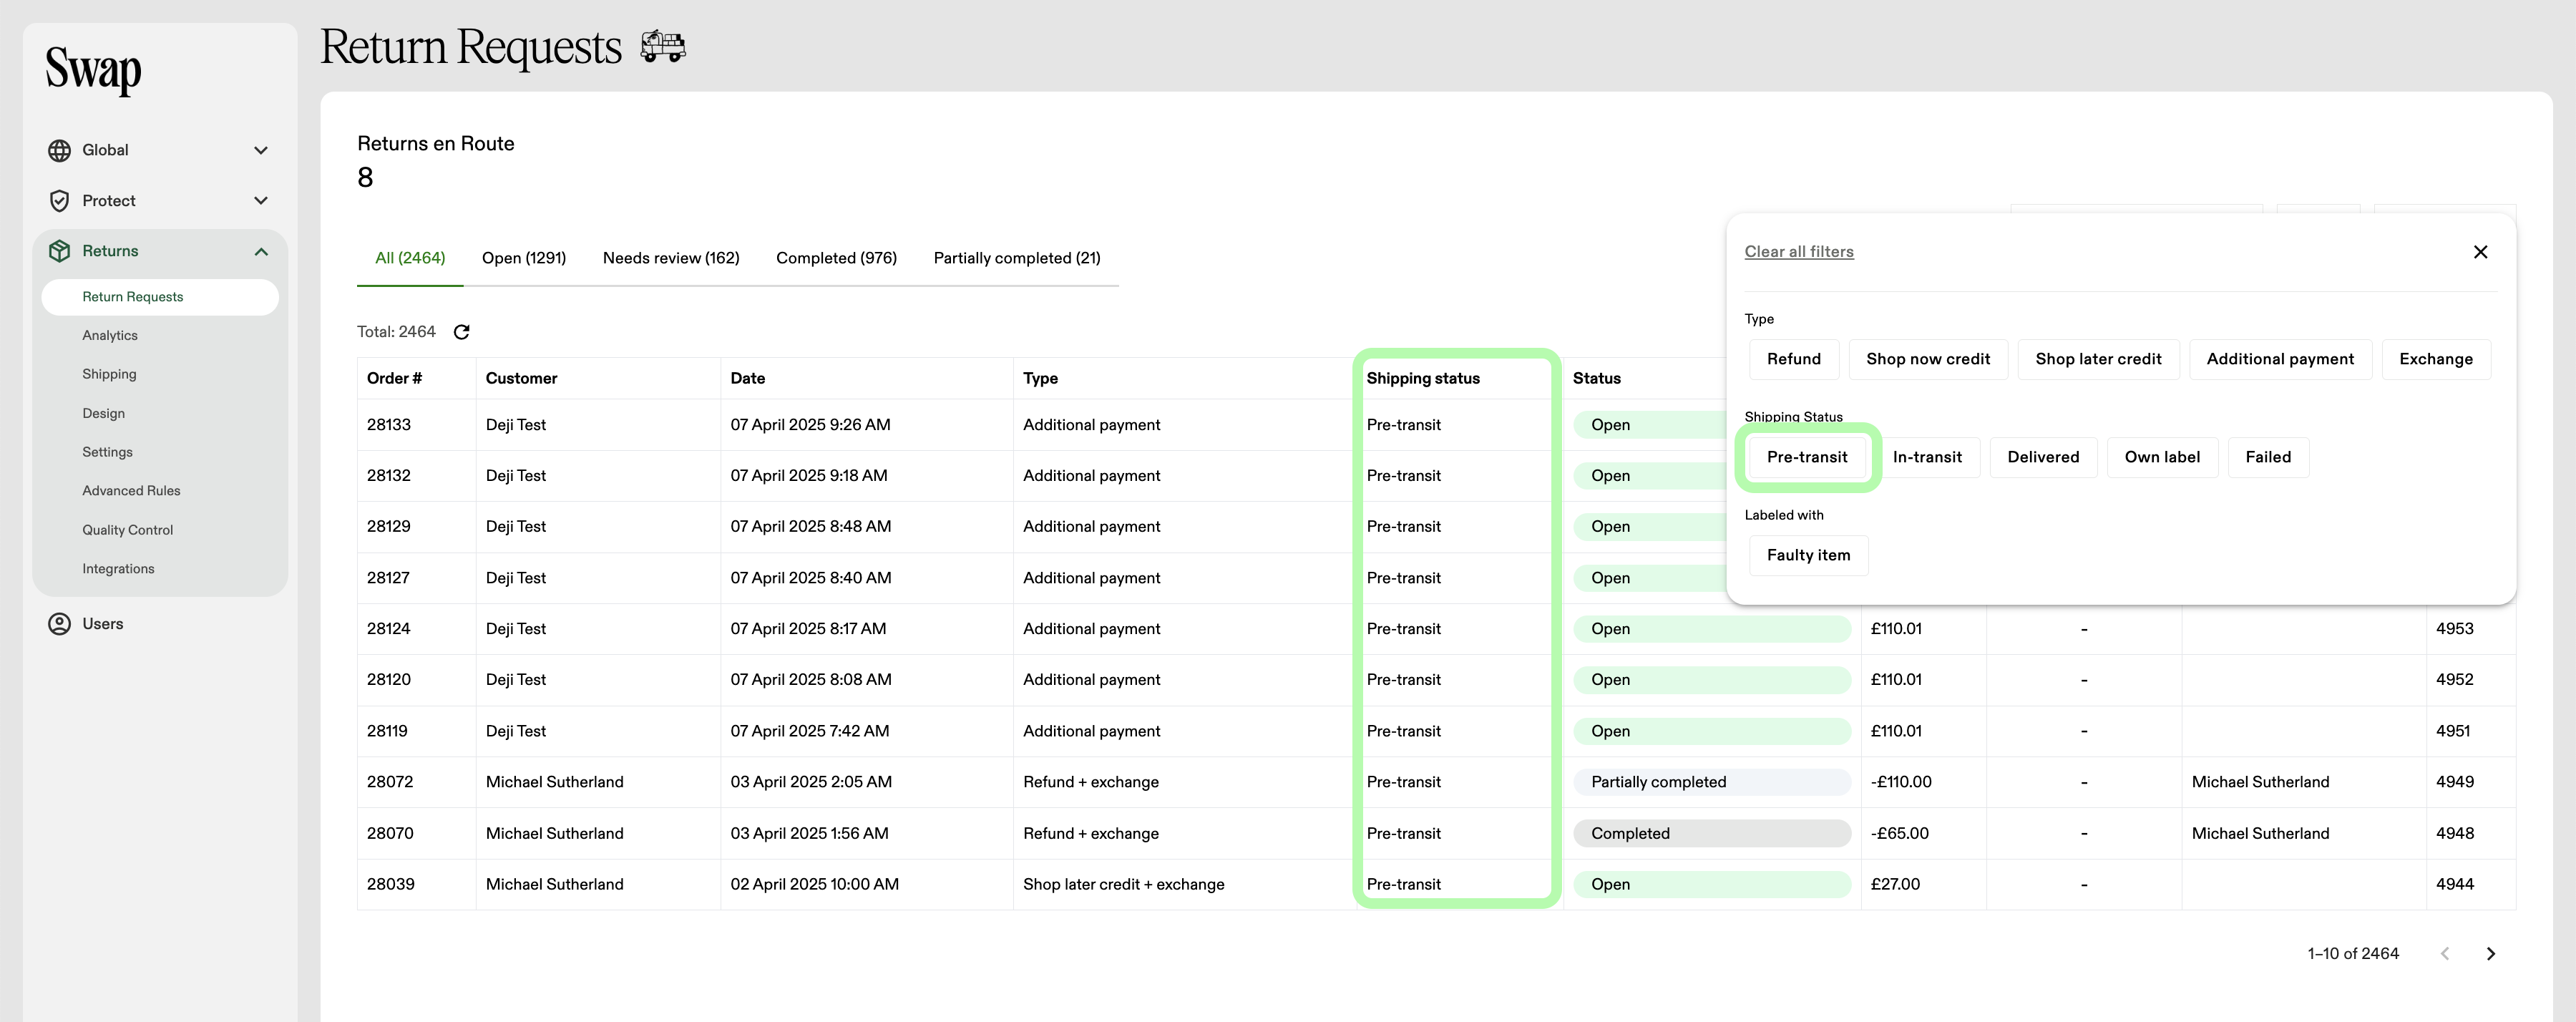Open order 28070 row
The image size is (2576, 1022).
pyautogui.click(x=1436, y=834)
